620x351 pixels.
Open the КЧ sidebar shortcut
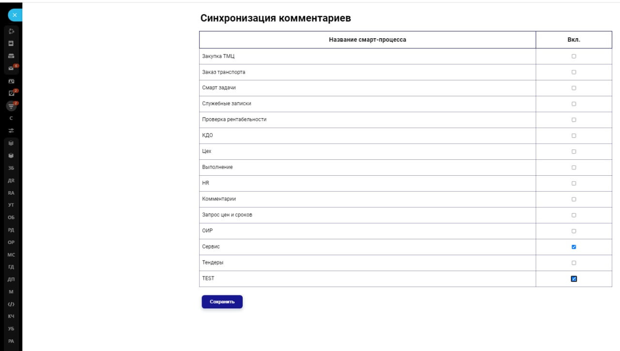(11, 316)
